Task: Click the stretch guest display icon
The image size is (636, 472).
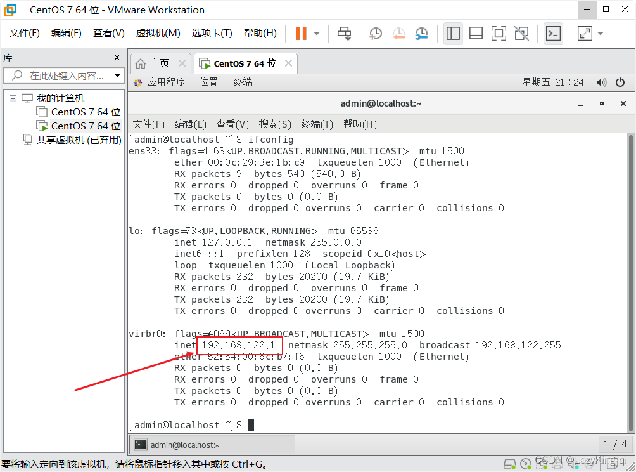Action: 585,34
